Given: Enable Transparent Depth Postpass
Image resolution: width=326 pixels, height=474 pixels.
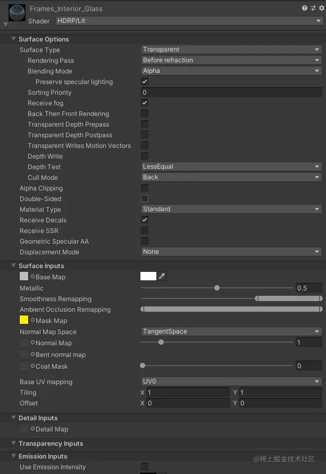Looking at the screenshot, I should tap(145, 135).
